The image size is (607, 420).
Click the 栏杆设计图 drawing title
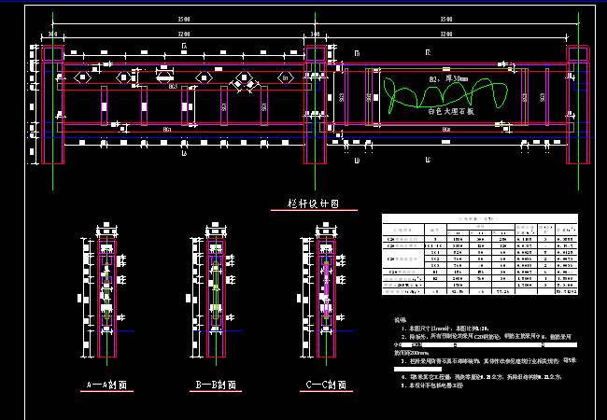click(x=311, y=202)
